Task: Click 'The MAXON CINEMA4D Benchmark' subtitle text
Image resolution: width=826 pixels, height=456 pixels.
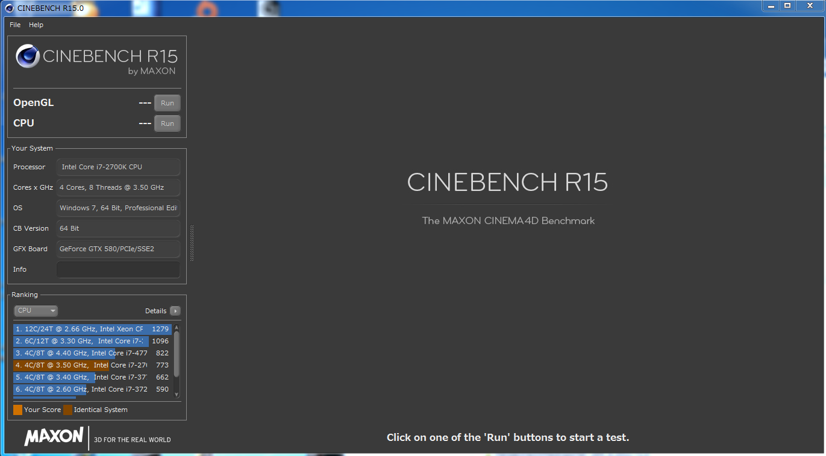Action: pos(508,221)
